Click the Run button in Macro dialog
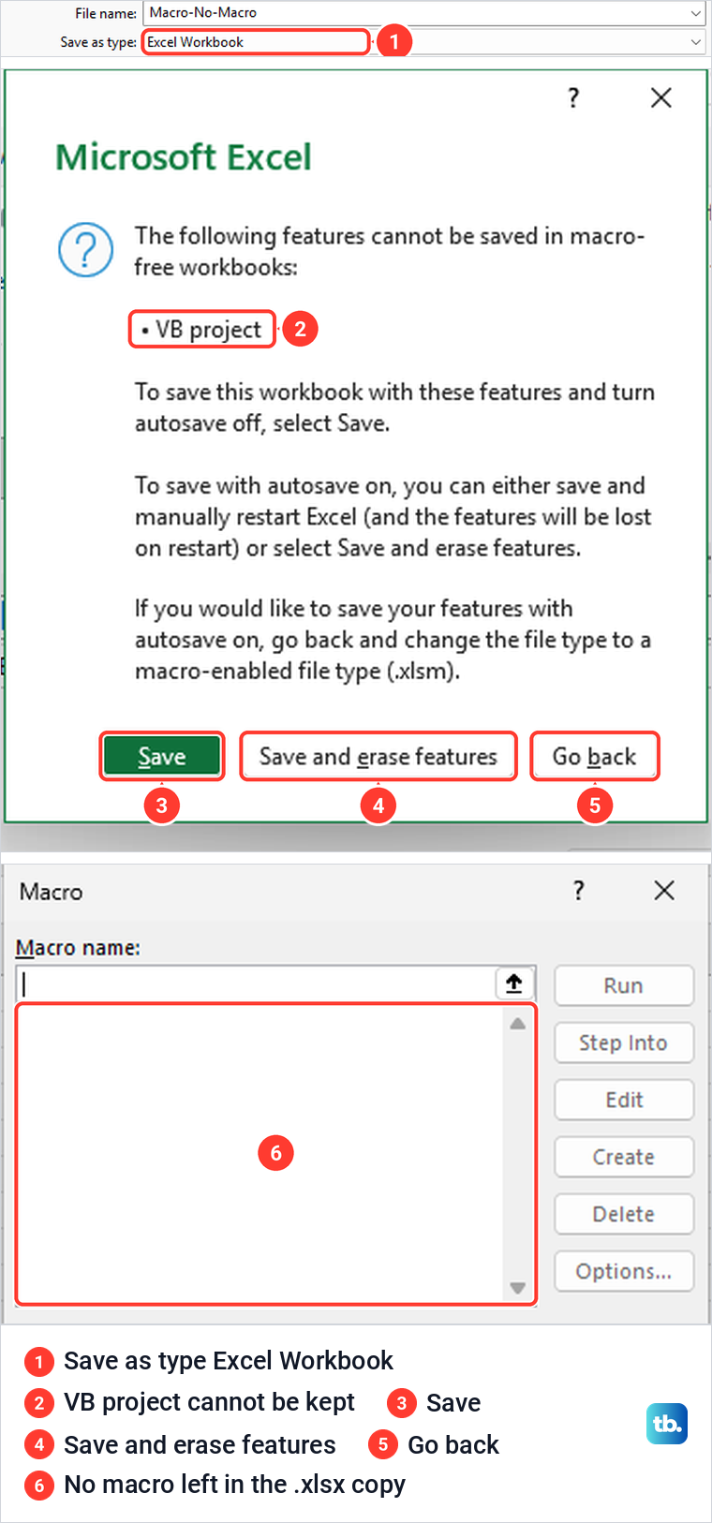The height and width of the screenshot is (1523, 712). 624,985
